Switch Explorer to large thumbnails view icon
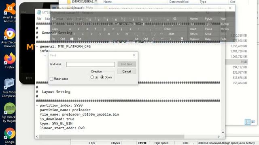This screenshot has height=145, width=259. (253, 122)
